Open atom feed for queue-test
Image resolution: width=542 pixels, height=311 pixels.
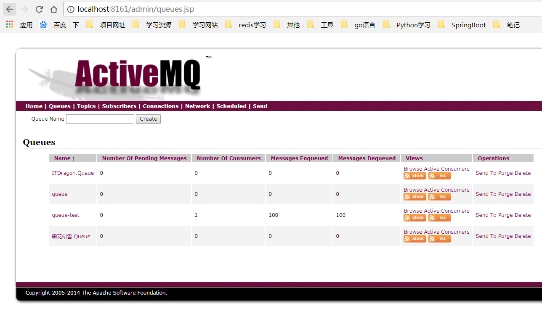[x=415, y=218]
